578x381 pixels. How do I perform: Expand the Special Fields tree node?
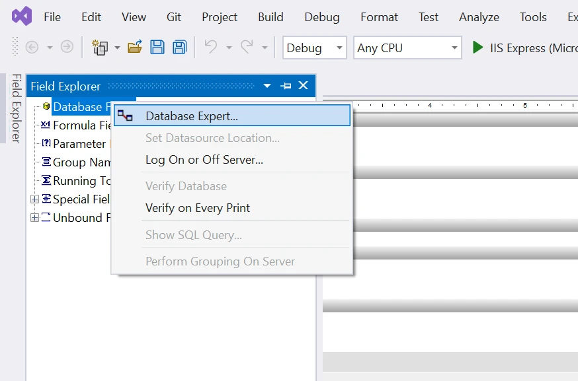point(34,199)
